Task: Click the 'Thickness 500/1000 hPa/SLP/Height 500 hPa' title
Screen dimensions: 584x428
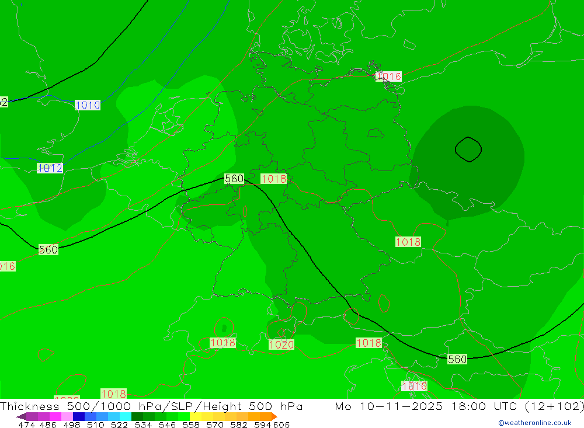Action: click(x=151, y=406)
